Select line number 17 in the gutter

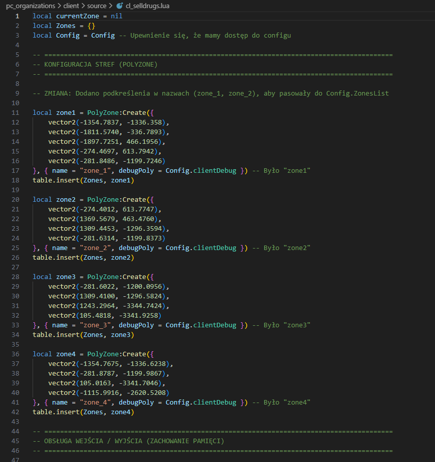tap(15, 170)
